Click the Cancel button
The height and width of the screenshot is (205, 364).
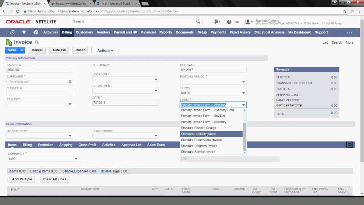37,50
